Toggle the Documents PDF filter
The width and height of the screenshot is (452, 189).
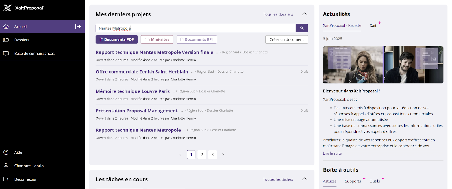[117, 39]
